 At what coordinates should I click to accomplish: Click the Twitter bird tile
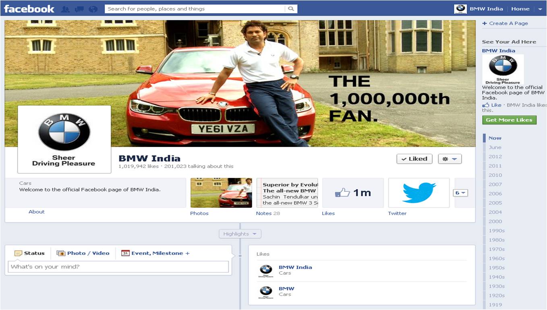(419, 193)
